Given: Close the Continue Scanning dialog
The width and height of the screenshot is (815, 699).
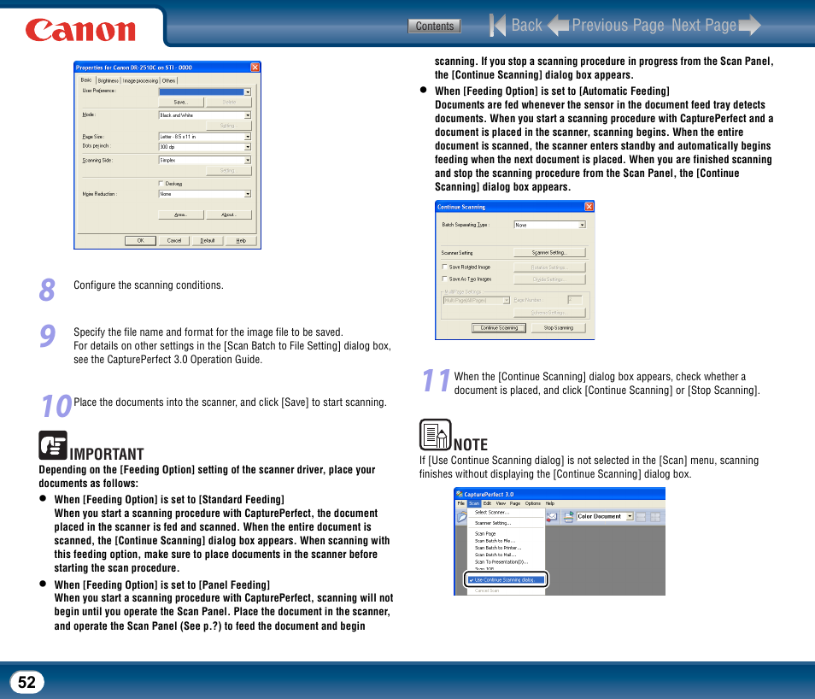Looking at the screenshot, I should (589, 207).
